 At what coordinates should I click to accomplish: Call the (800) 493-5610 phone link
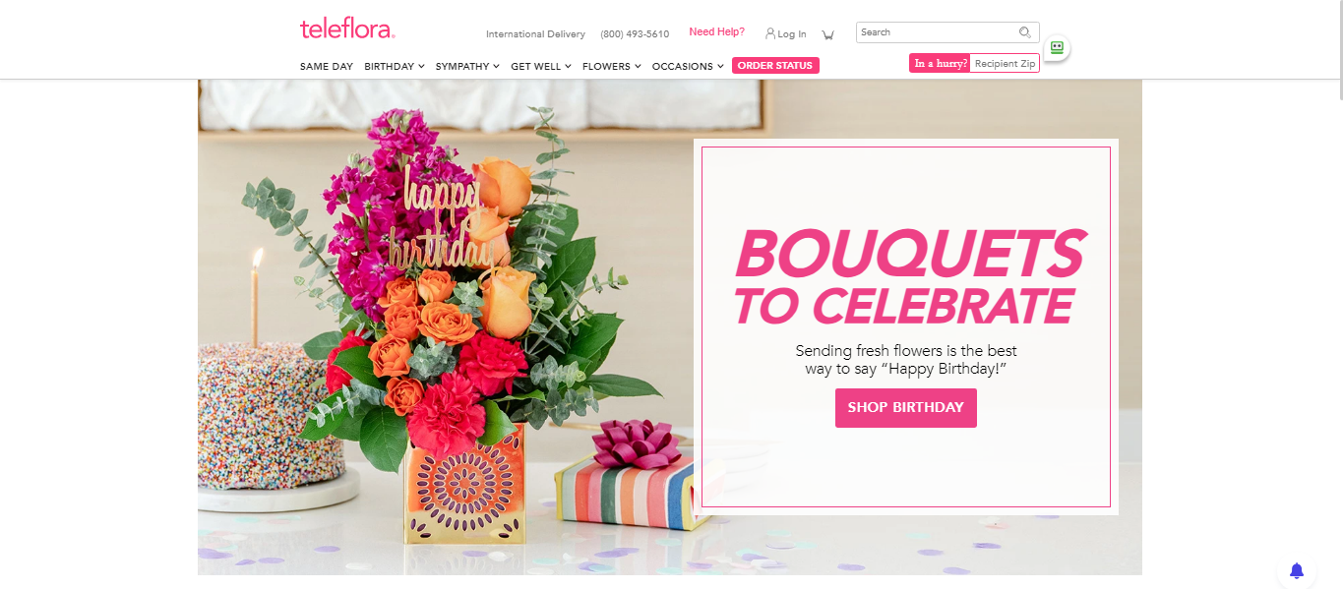[635, 34]
